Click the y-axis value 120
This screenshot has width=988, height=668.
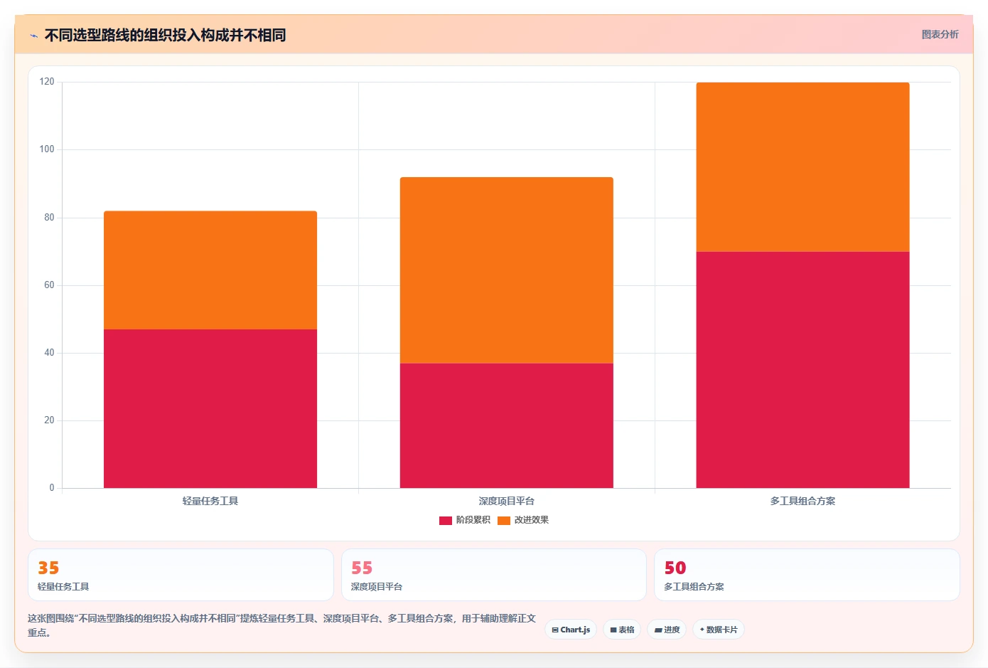click(x=47, y=82)
